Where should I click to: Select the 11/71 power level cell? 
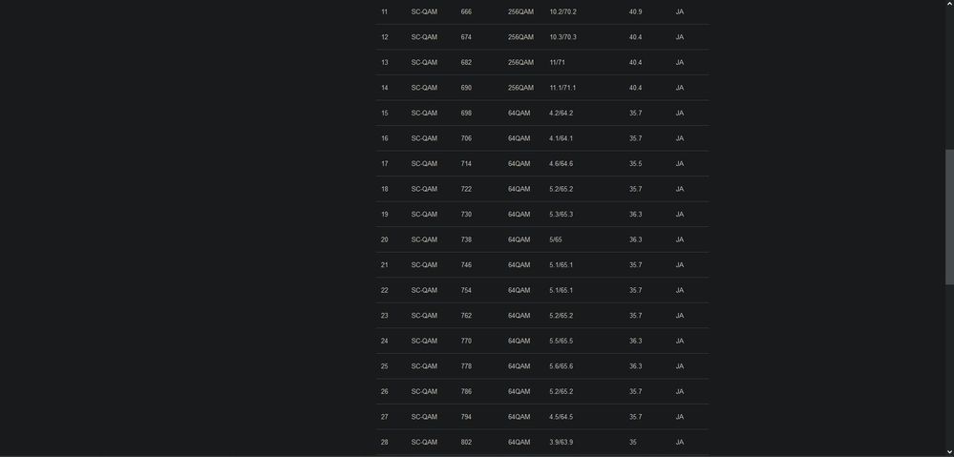[557, 63]
